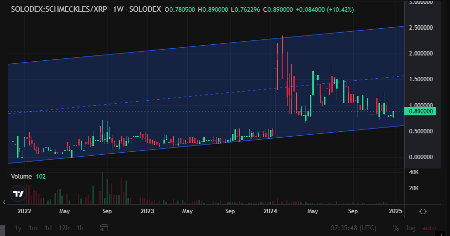Click the SOLODEX:SCHMECKLES/XRP symbol title
Image resolution: width=450 pixels, height=236 pixels.
point(59,9)
